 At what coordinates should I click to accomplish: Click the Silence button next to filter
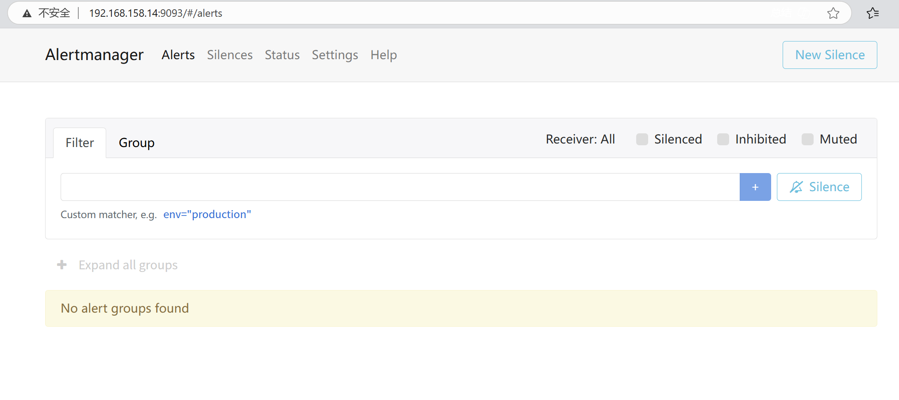pyautogui.click(x=819, y=187)
